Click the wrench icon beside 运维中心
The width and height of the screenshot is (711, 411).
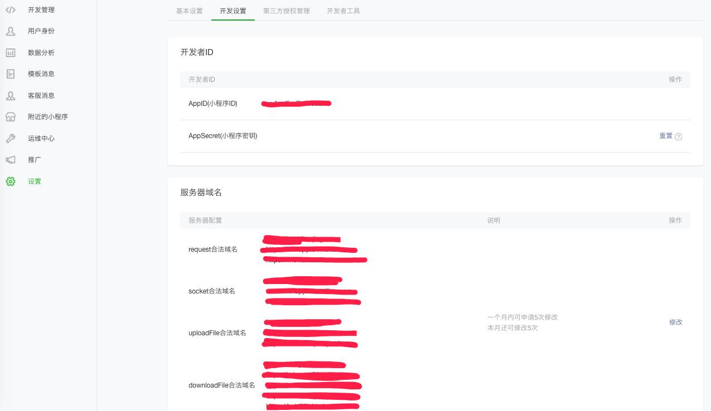(11, 138)
